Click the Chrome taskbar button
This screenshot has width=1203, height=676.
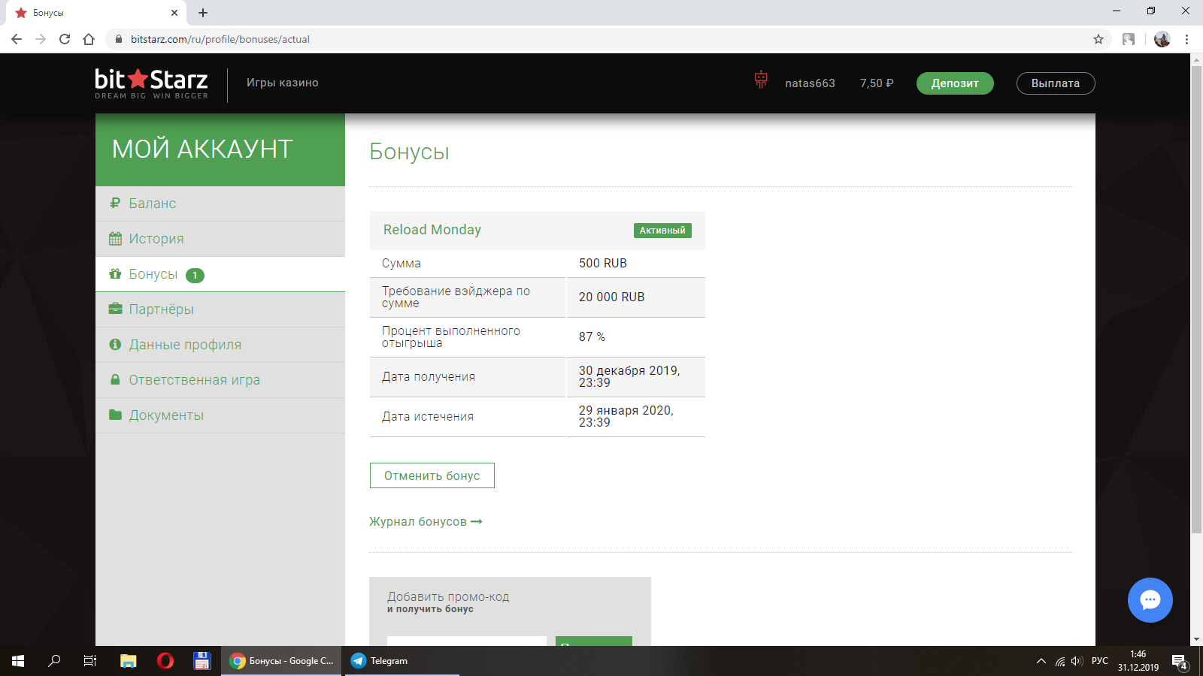point(282,661)
